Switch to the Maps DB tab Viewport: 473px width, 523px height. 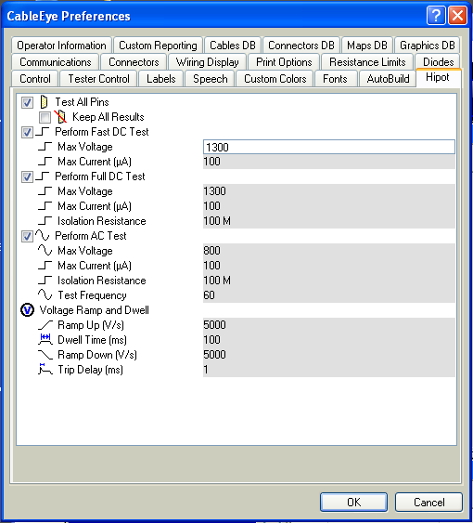367,46
